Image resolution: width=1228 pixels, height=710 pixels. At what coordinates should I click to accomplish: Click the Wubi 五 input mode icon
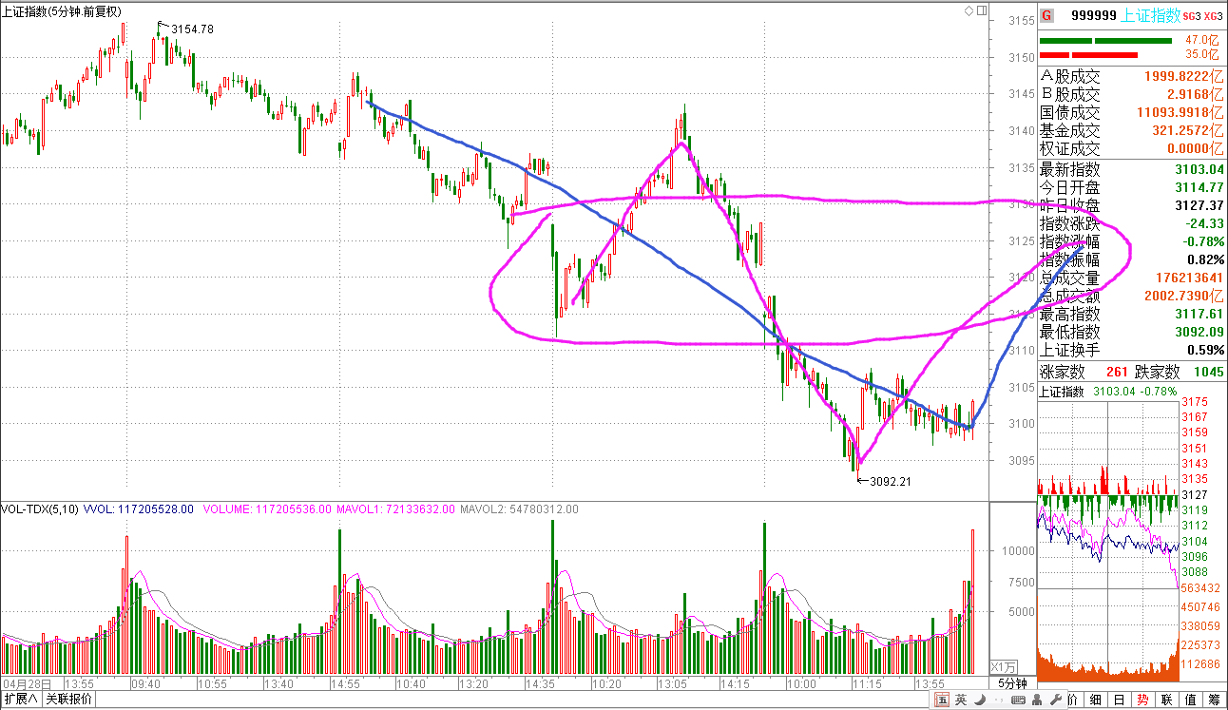point(943,700)
